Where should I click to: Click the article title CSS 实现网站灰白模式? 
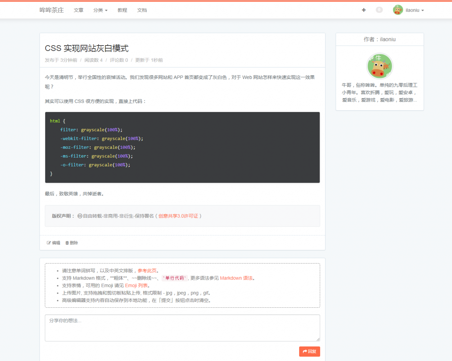tap(87, 48)
